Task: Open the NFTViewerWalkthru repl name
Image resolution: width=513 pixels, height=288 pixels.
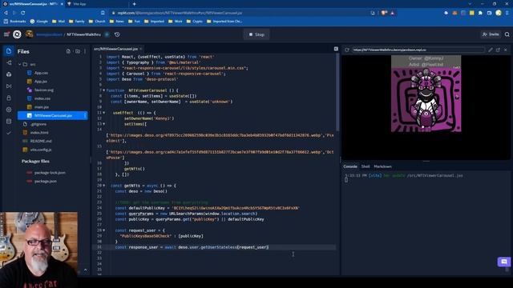Action: click(x=83, y=34)
